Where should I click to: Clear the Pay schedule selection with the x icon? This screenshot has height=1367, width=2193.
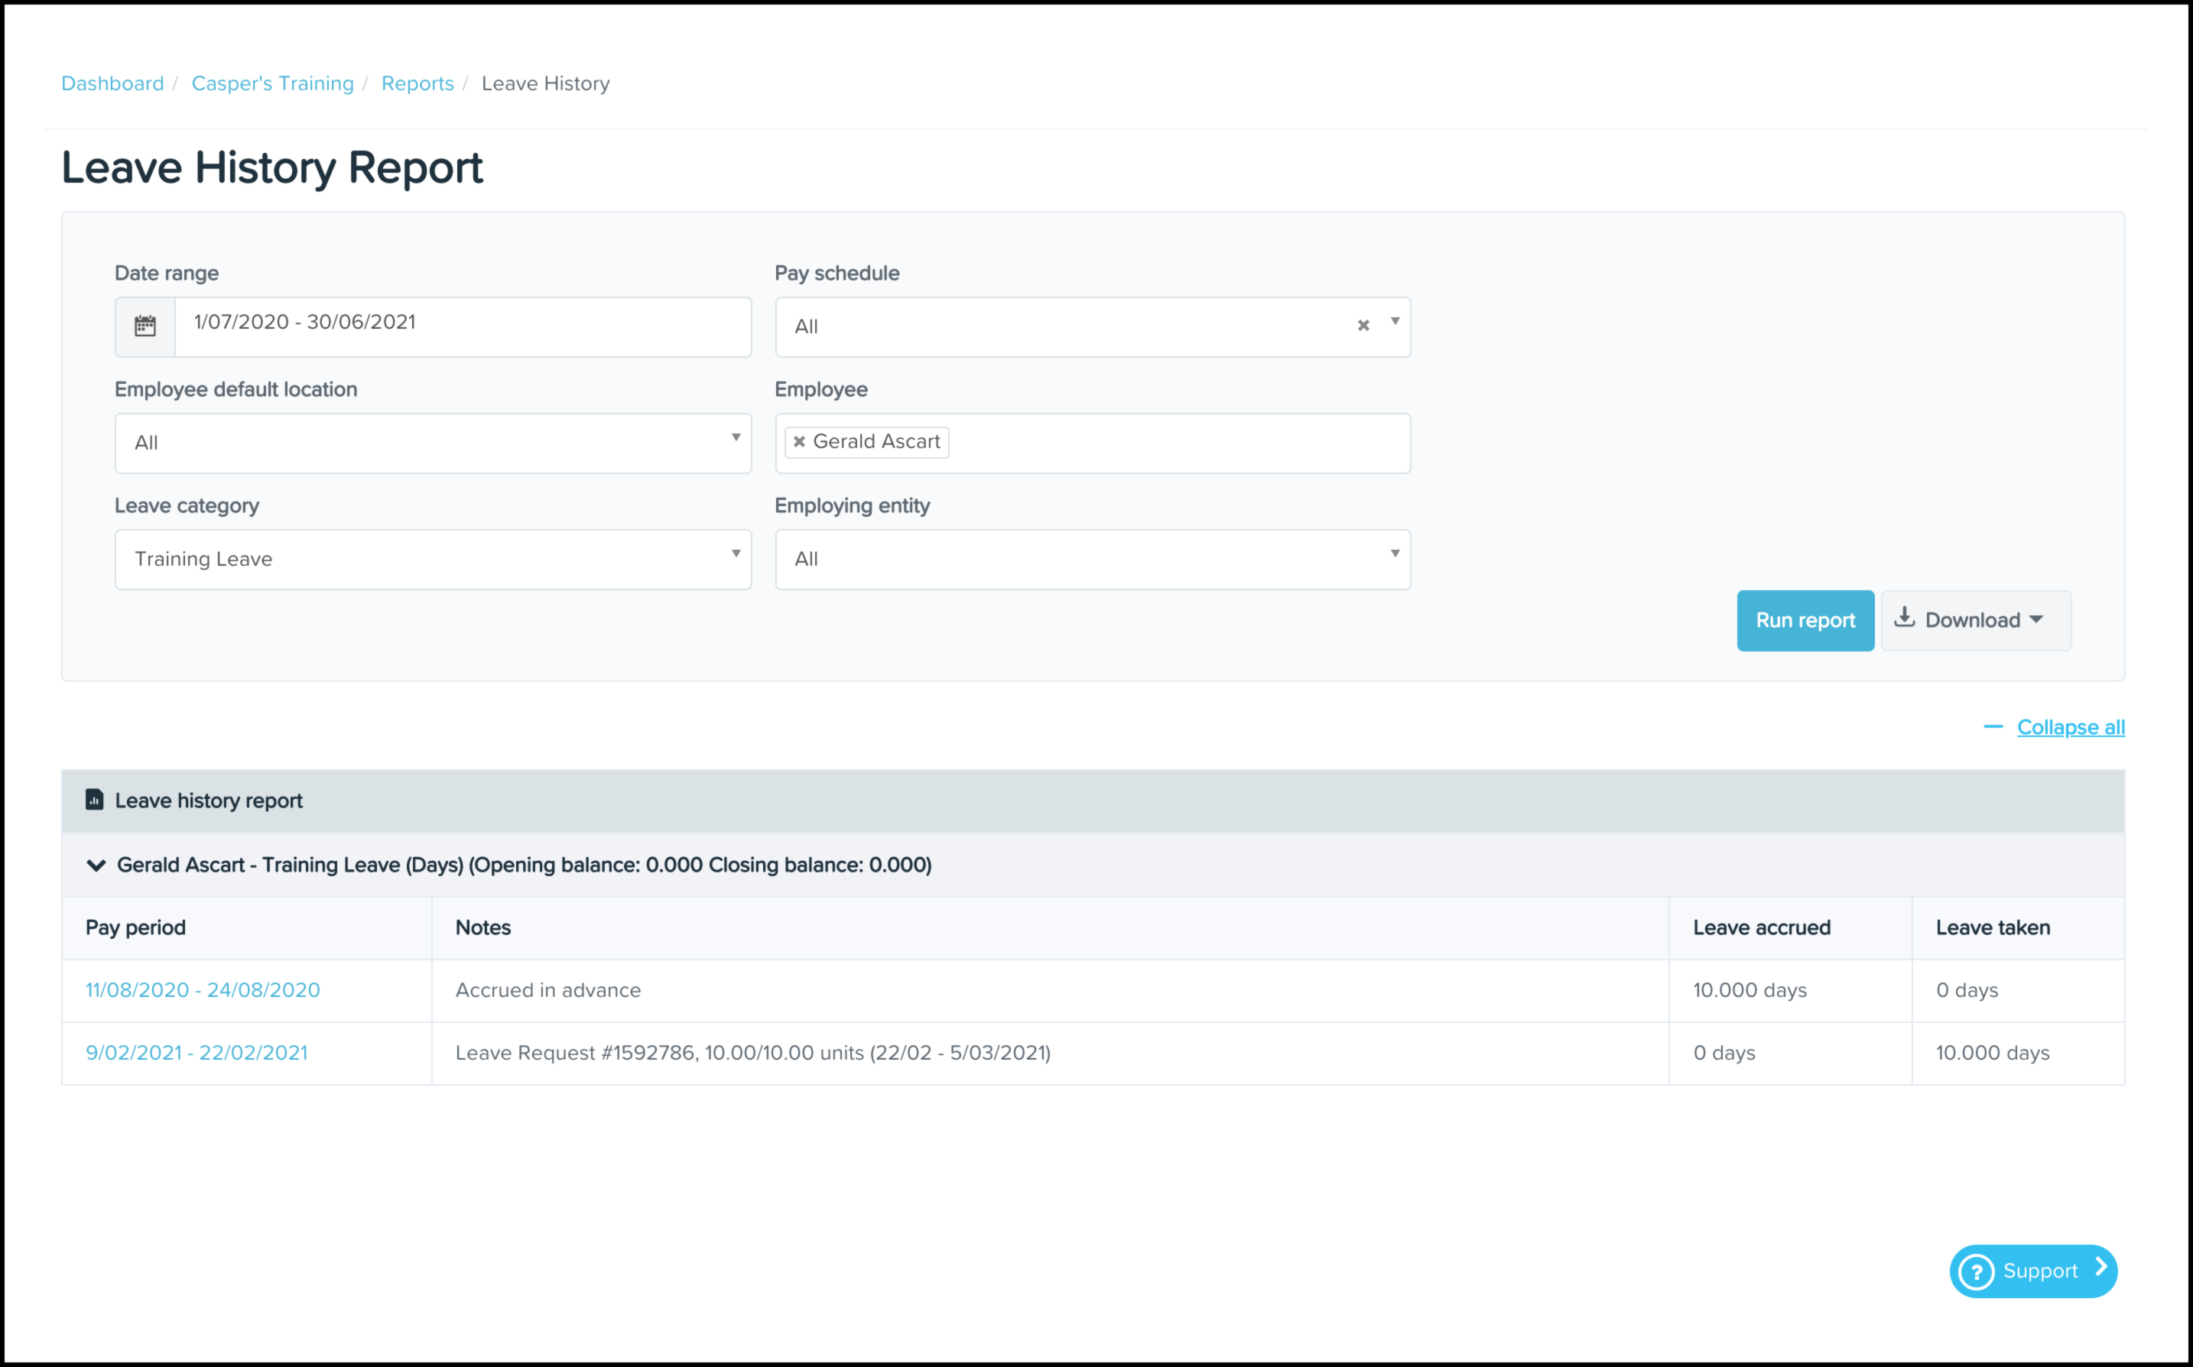tap(1363, 326)
